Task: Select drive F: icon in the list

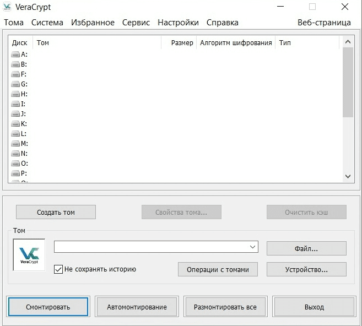Action: pyautogui.click(x=15, y=74)
